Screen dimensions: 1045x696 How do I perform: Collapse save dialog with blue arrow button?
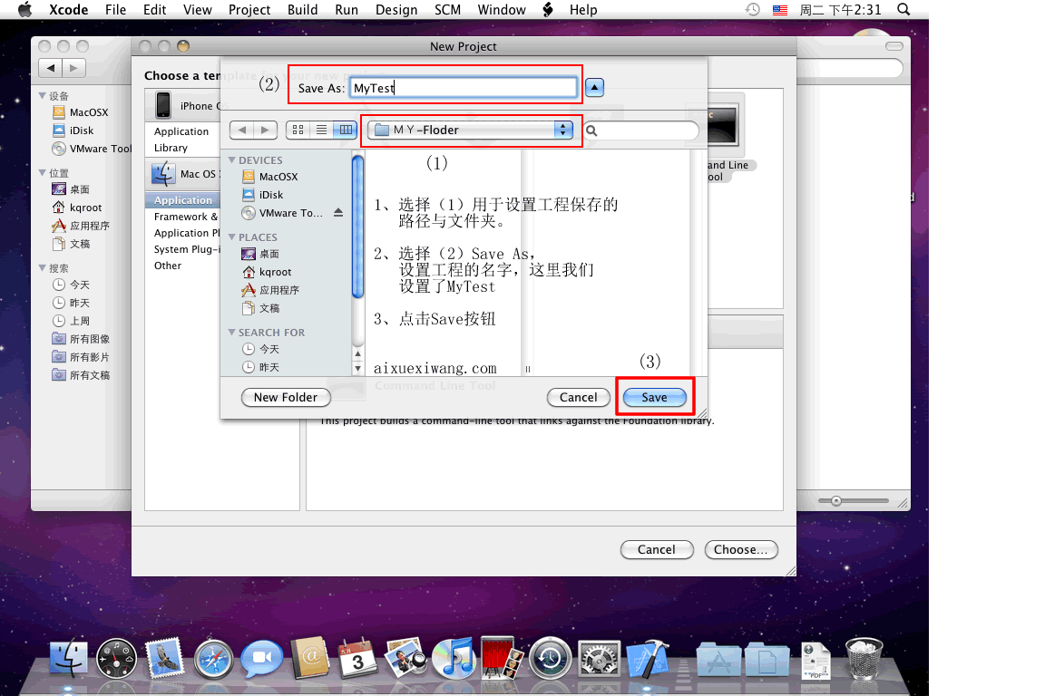pyautogui.click(x=594, y=87)
